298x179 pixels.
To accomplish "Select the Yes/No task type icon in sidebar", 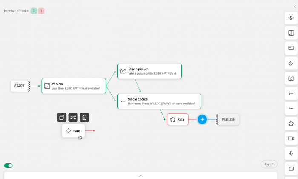I will (291, 33).
